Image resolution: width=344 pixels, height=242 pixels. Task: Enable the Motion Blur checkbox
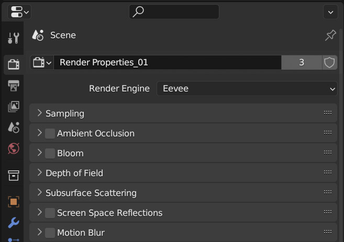click(50, 233)
